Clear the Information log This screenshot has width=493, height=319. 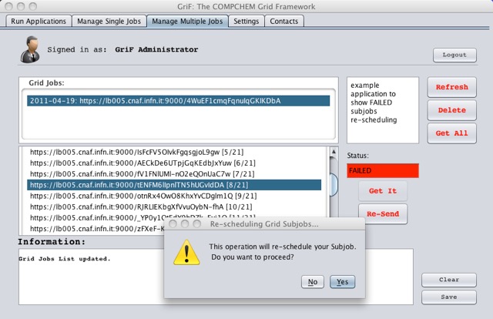[449, 280]
